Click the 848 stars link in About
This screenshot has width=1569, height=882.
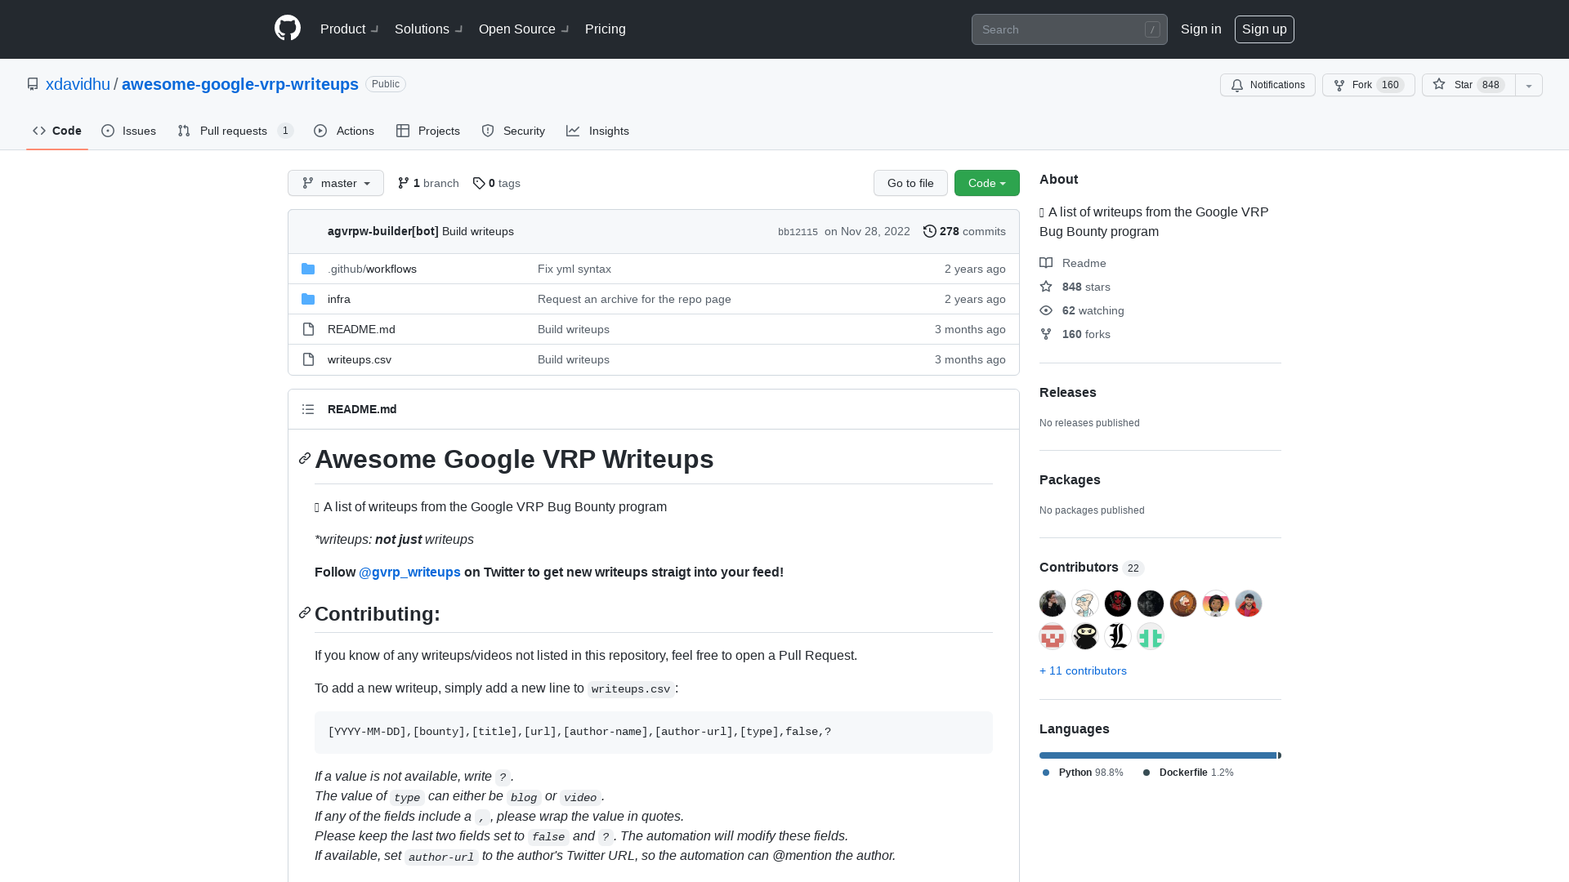click(1075, 287)
